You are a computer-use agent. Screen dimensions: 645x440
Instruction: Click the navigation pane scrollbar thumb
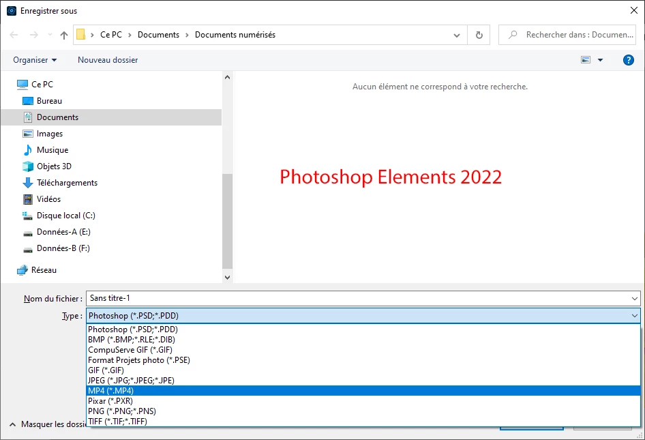pos(227,221)
